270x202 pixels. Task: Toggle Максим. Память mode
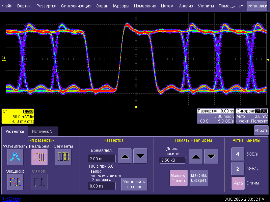(179, 178)
